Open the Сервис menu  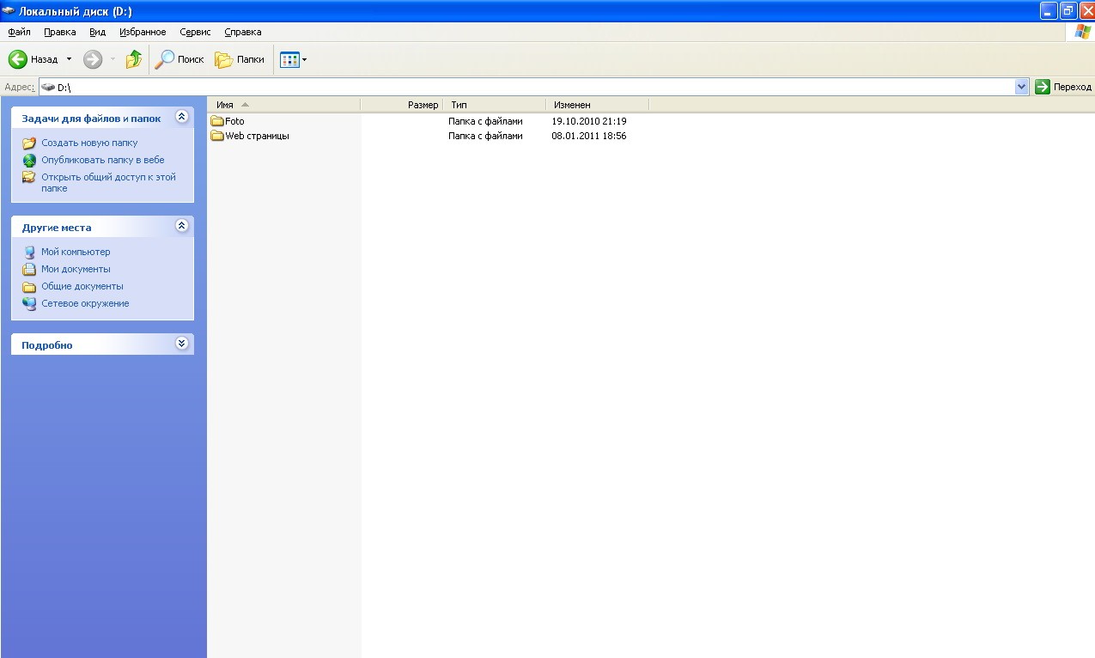click(x=195, y=32)
